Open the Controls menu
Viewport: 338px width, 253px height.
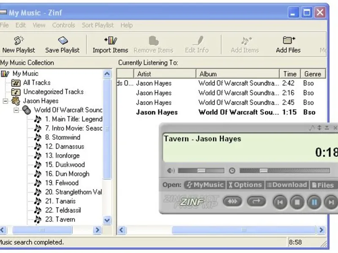(64, 25)
